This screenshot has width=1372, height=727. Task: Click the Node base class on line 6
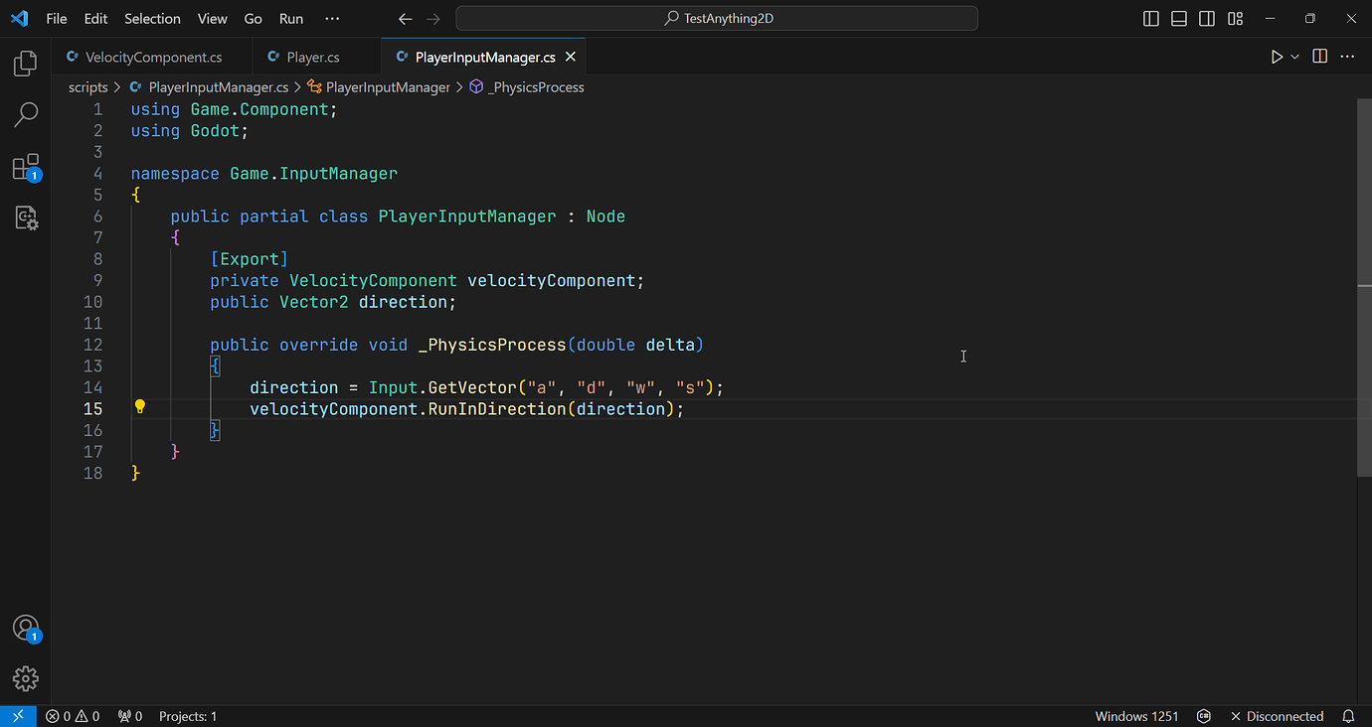pos(605,217)
